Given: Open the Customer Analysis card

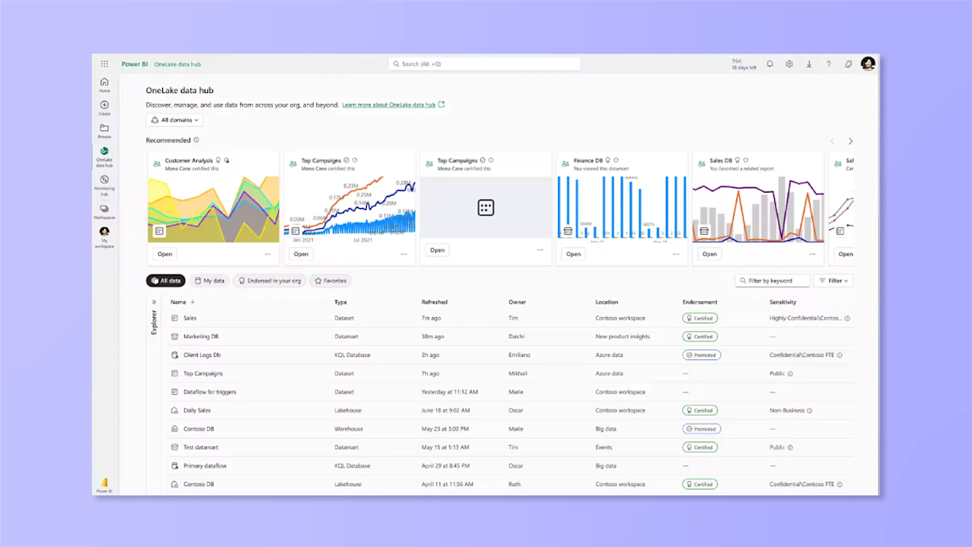Looking at the screenshot, I should pyautogui.click(x=164, y=254).
